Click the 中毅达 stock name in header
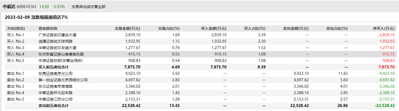The width and height of the screenshot is (399, 111). [9, 6]
